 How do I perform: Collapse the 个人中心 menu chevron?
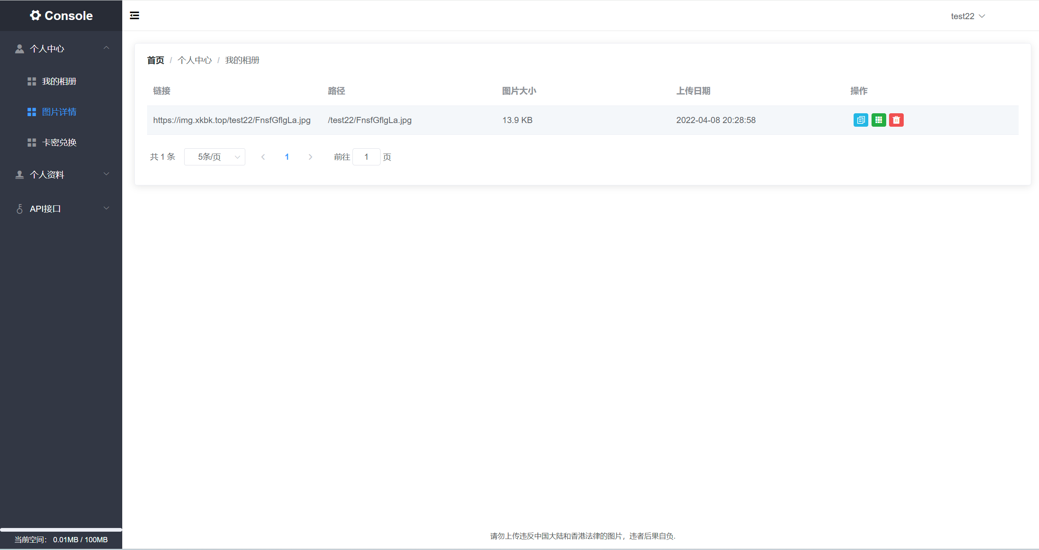tap(106, 48)
